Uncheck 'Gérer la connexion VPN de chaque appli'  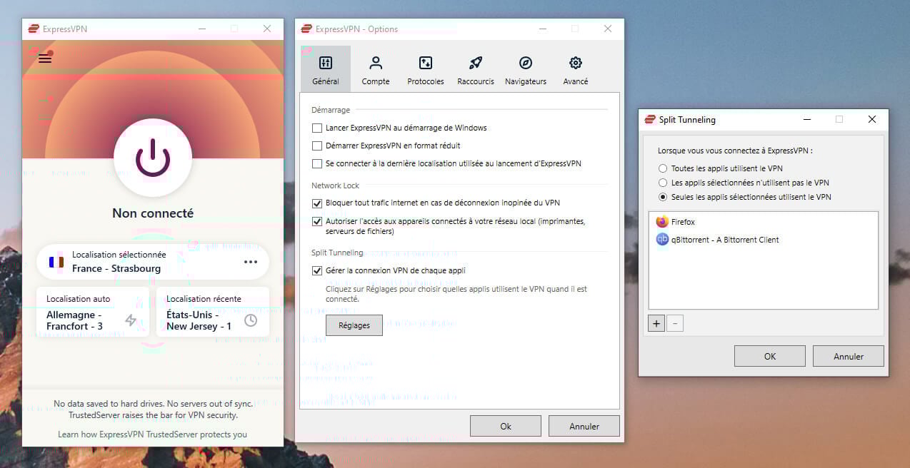(x=316, y=270)
